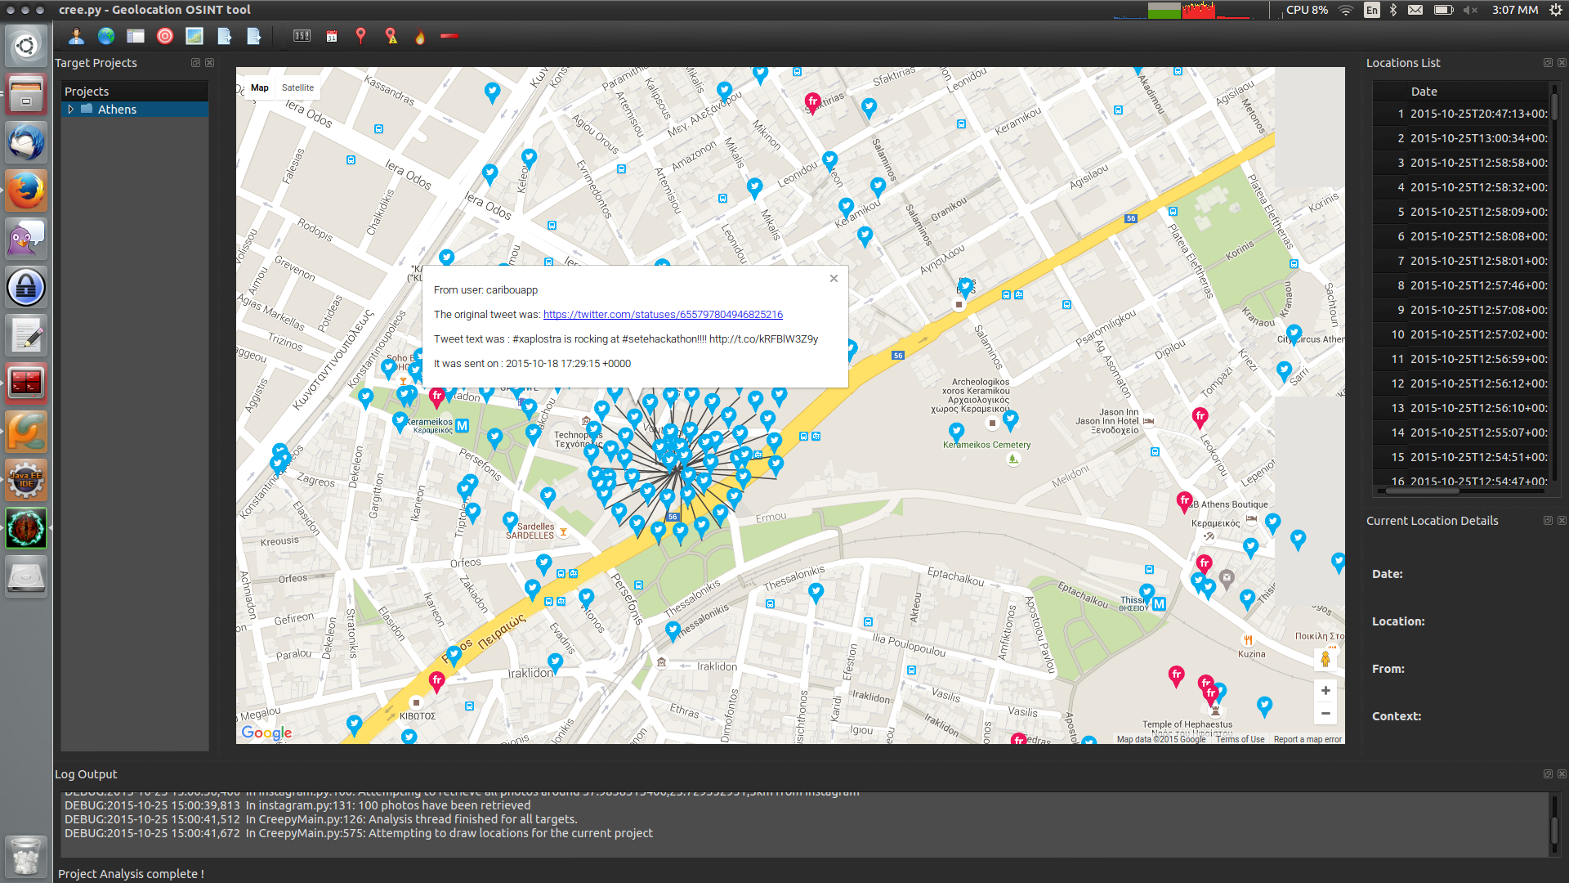
Task: Open Thunderbird from the dock
Action: (x=25, y=142)
